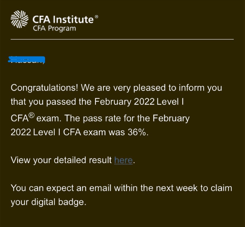Click the 36% pass rate figure

pos(138,132)
